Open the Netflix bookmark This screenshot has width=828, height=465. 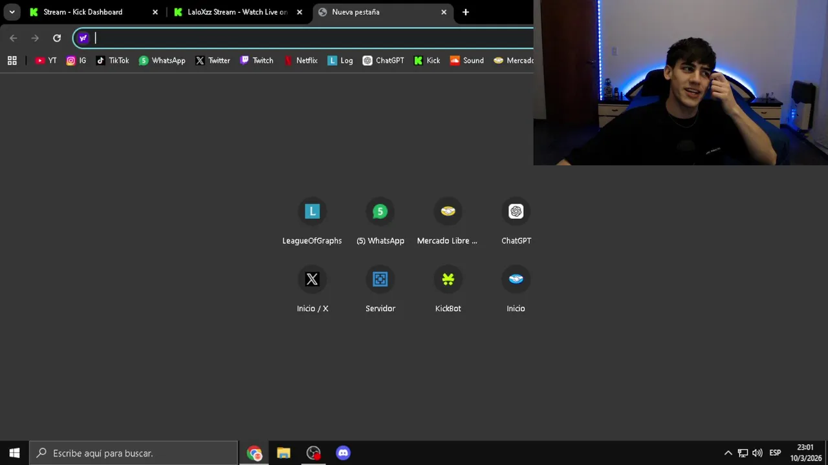click(x=301, y=60)
